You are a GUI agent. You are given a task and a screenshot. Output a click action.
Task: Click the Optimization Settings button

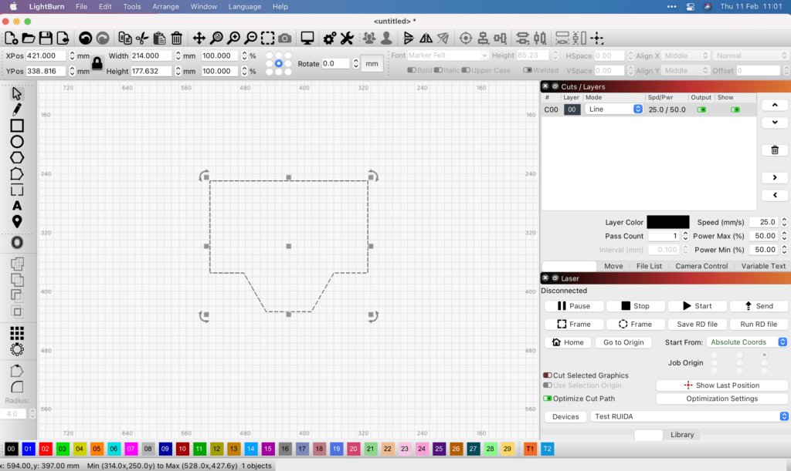721,399
